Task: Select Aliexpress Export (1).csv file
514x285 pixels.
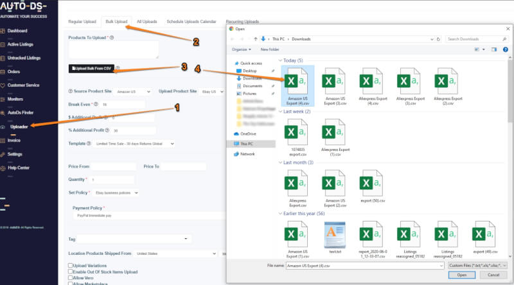Action: point(335,137)
